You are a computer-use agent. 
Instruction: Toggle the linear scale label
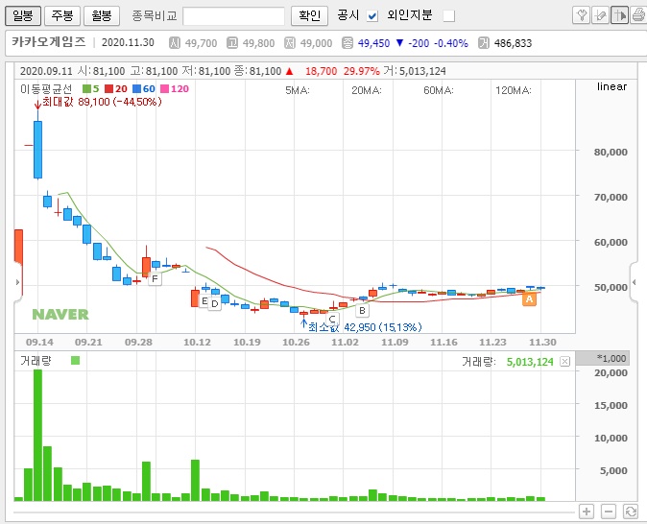[x=611, y=86]
